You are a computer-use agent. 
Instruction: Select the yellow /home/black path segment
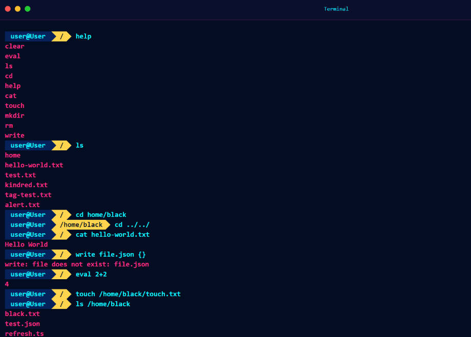coord(81,225)
